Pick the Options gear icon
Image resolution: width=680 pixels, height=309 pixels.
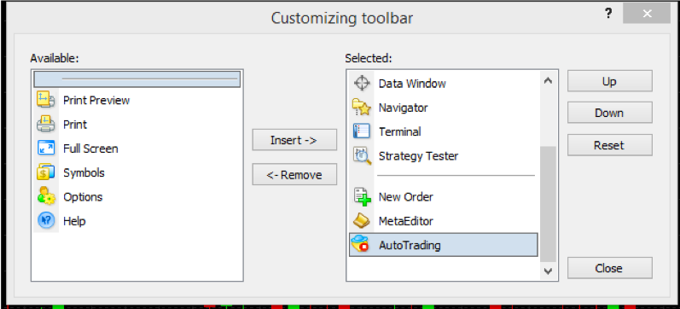point(46,197)
